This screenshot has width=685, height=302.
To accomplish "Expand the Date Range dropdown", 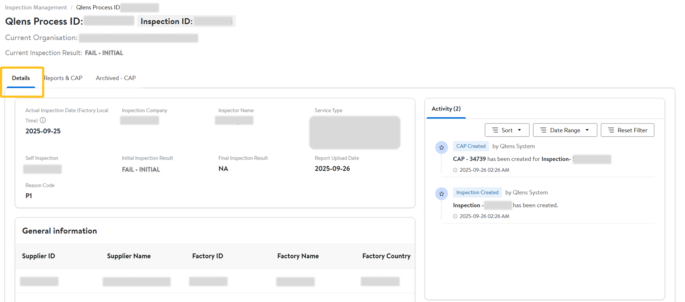I will tap(564, 130).
